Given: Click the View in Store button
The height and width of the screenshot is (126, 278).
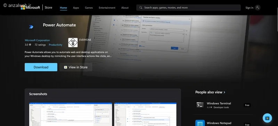Looking at the screenshot, I should coord(76,67).
